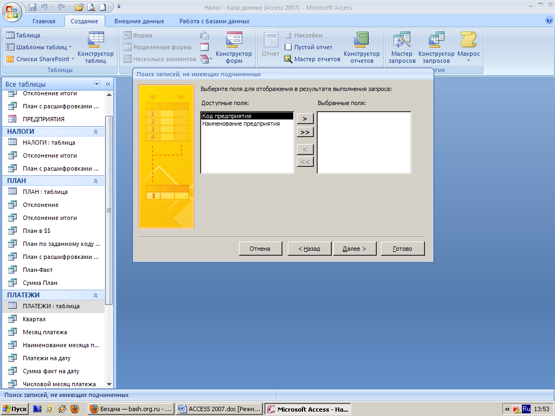Select the ПРЕДПРИЯТИЯ form item
Image resolution: width=555 pixels, height=416 pixels.
[54, 119]
